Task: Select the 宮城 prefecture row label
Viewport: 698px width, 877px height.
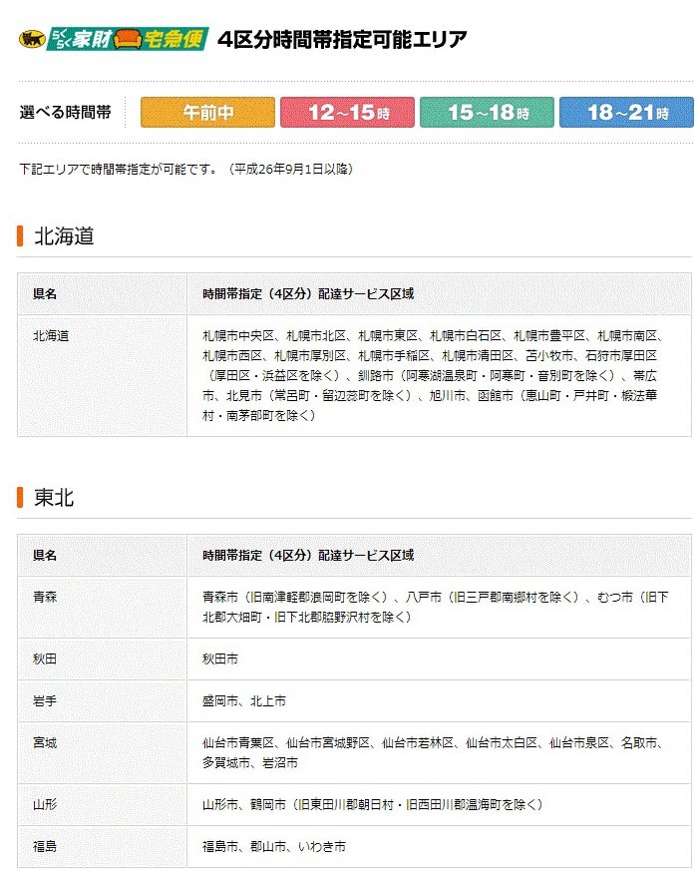Action: (x=45, y=743)
